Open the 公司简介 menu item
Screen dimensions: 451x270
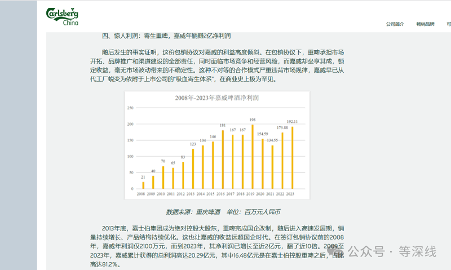pyautogui.click(x=395, y=24)
